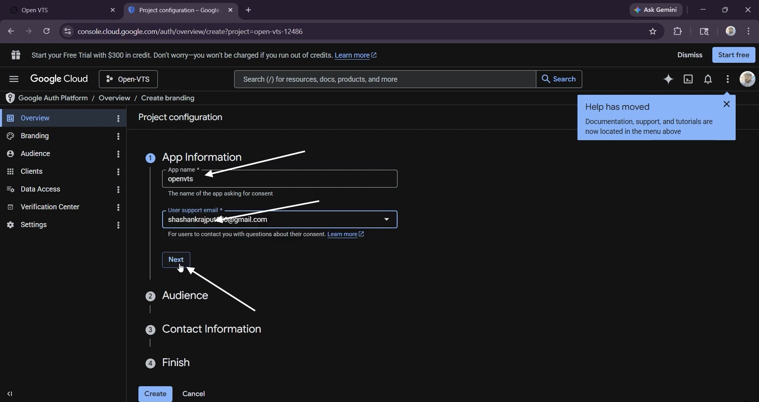Click Ask Gemini in the title bar
This screenshot has width=759, height=402.
[656, 10]
